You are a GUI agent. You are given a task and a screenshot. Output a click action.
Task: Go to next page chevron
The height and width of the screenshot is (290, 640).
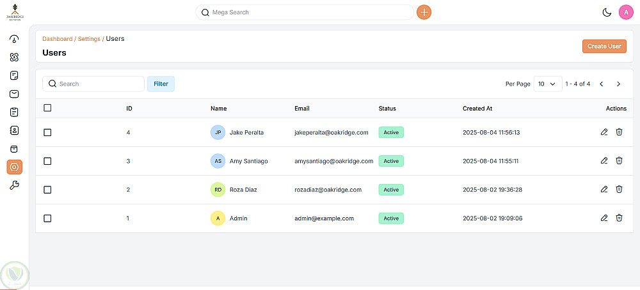click(x=618, y=84)
